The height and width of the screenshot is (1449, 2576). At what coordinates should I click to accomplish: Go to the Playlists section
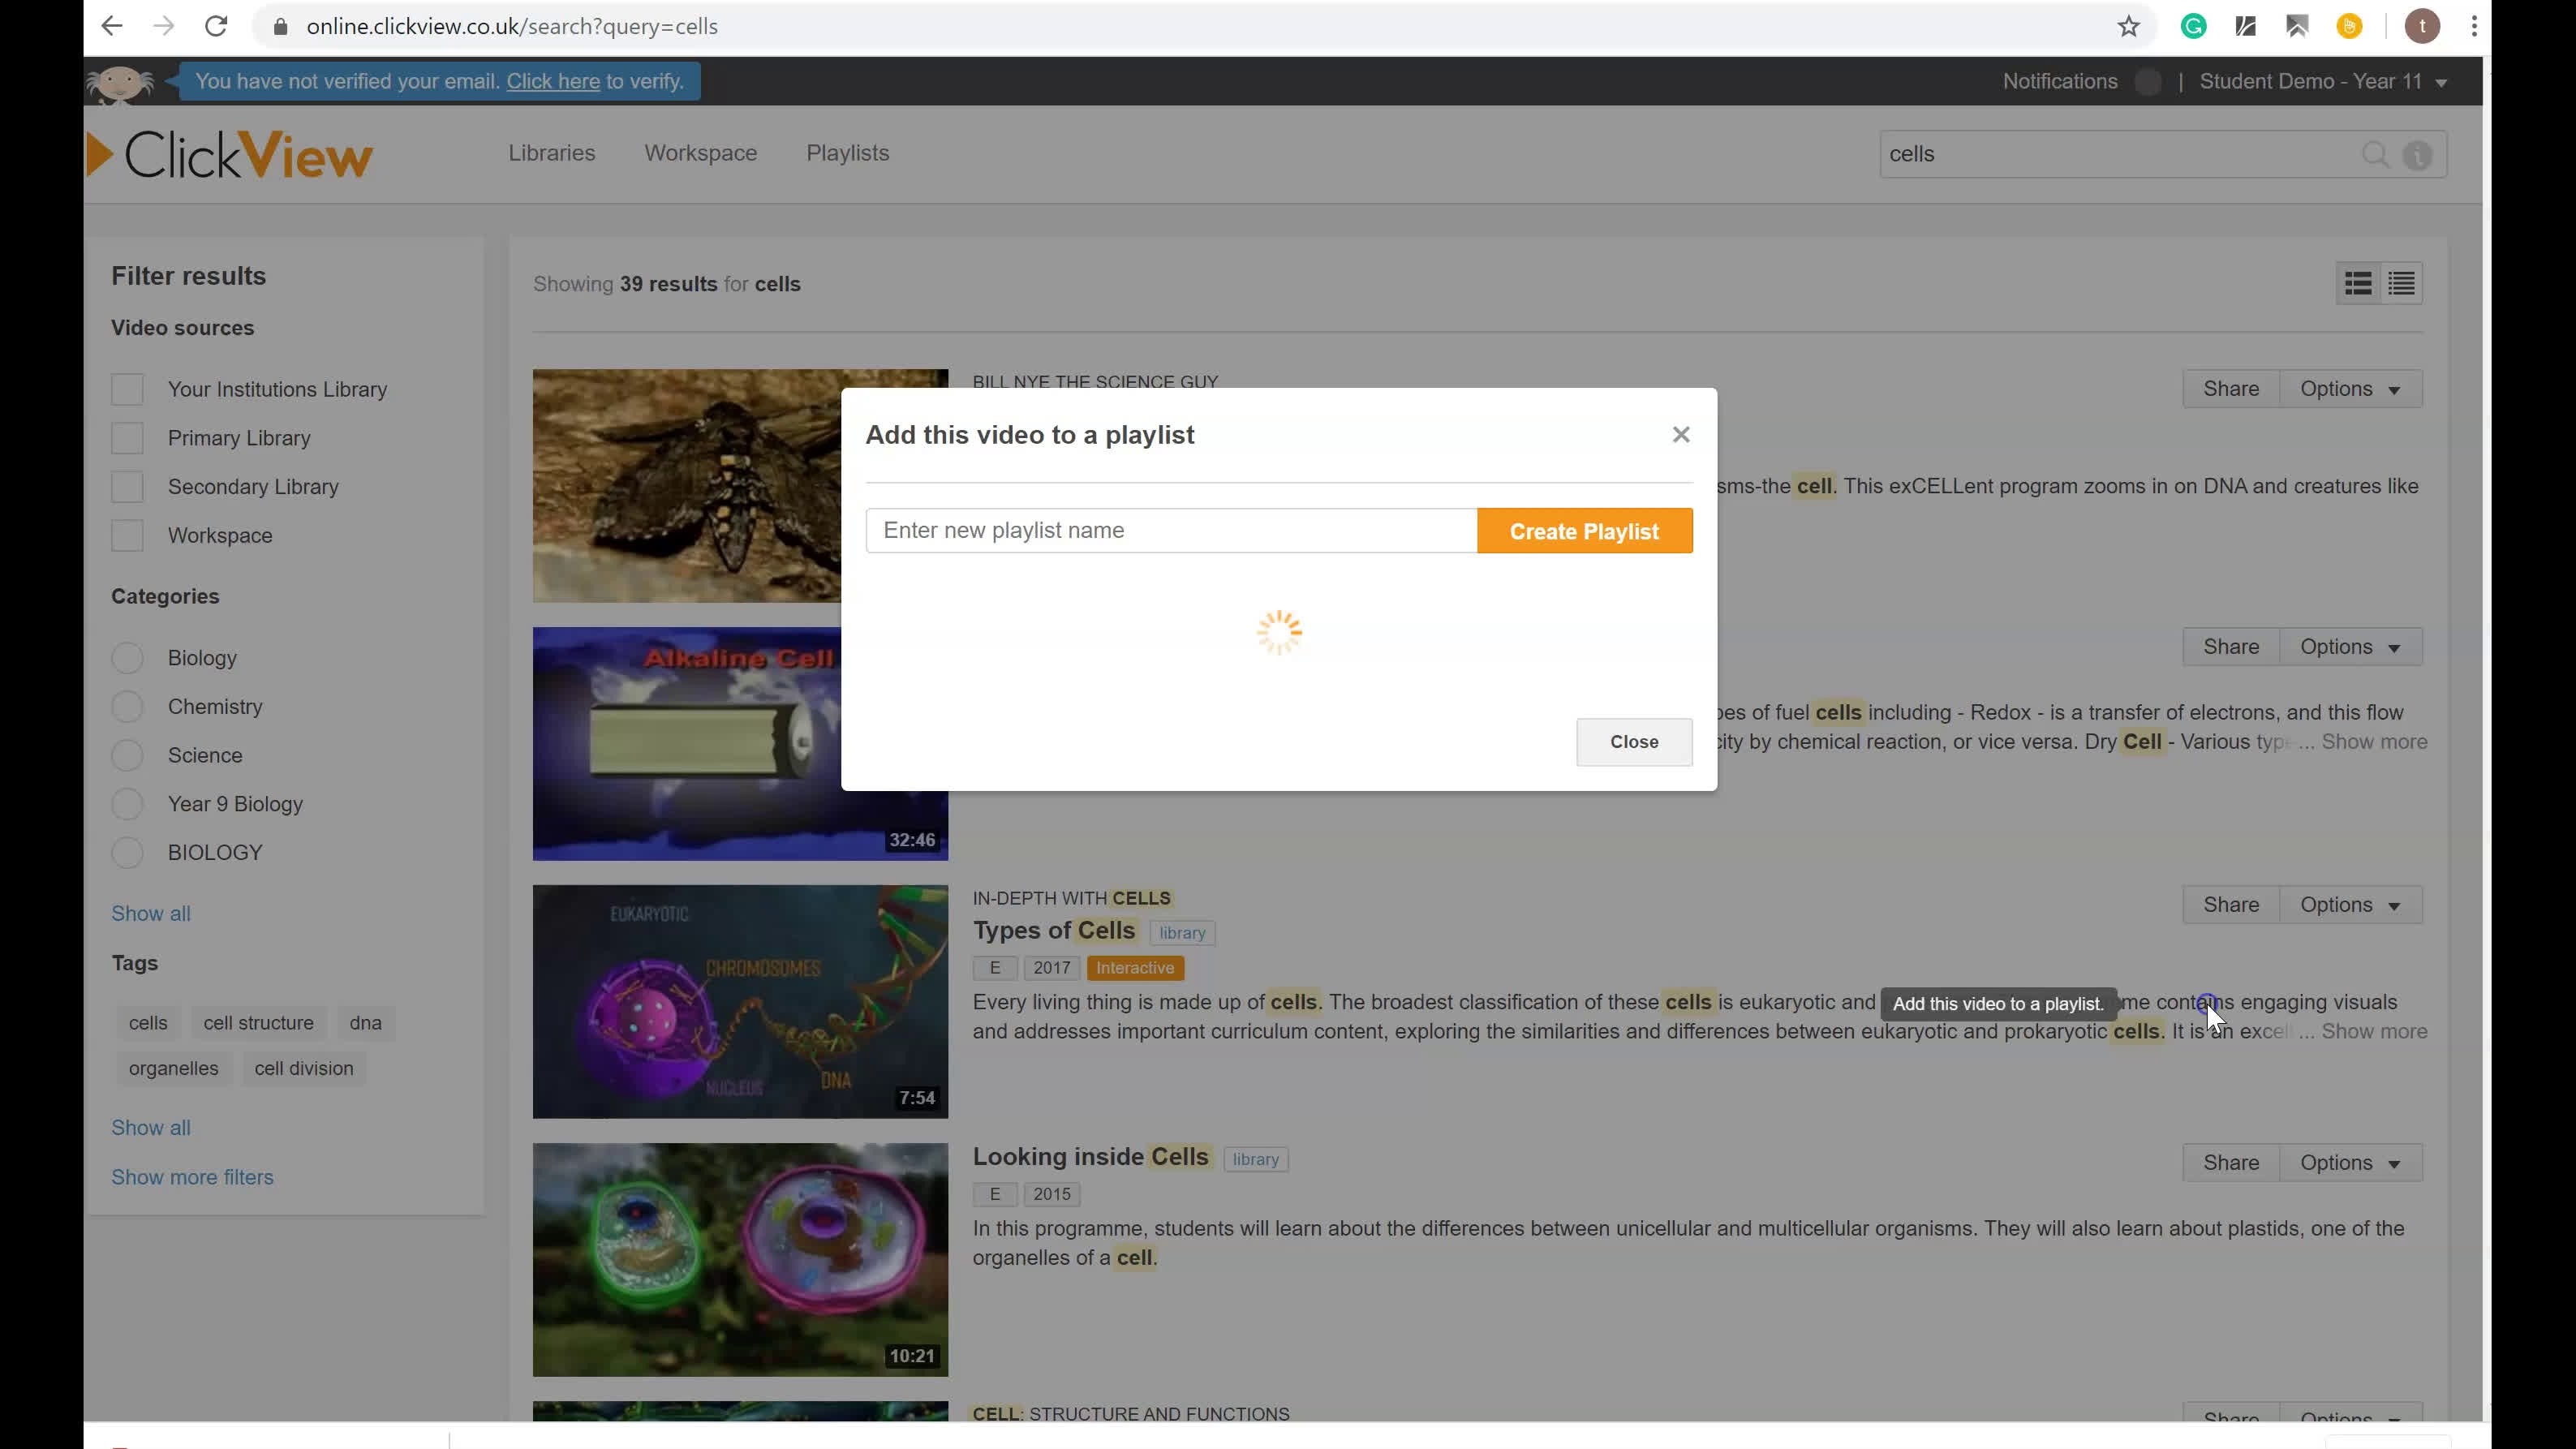tap(847, 153)
